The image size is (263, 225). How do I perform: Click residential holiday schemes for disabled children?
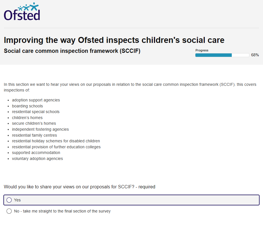click(x=56, y=141)
